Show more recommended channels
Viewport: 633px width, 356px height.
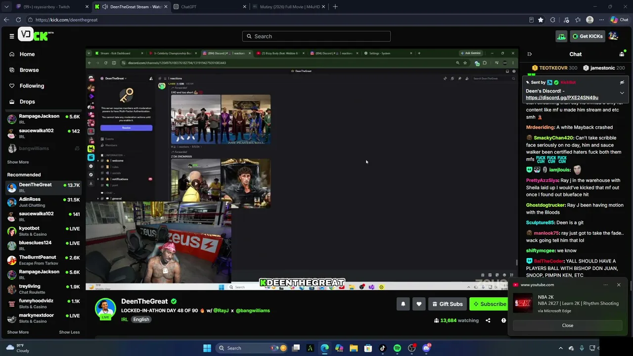point(18,332)
